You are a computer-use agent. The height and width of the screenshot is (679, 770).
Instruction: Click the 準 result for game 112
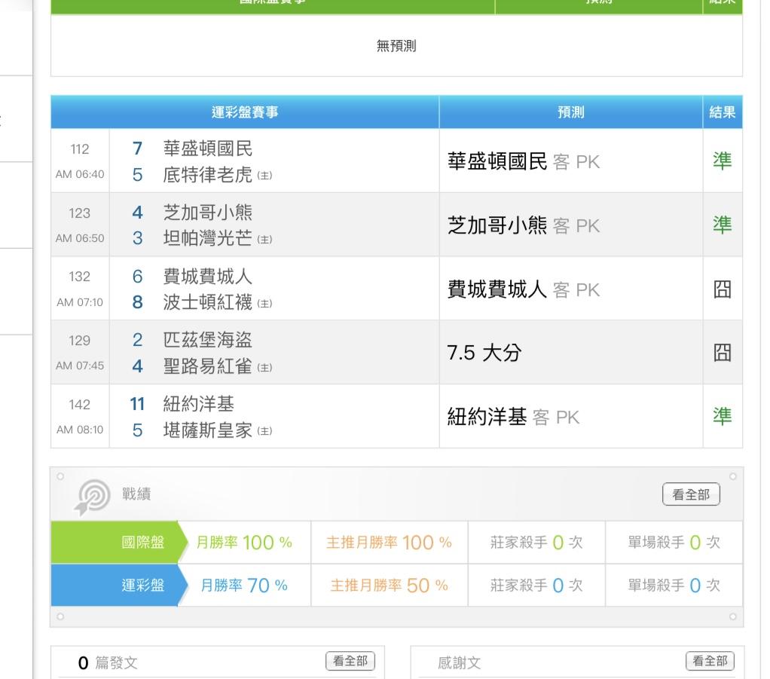click(x=723, y=161)
